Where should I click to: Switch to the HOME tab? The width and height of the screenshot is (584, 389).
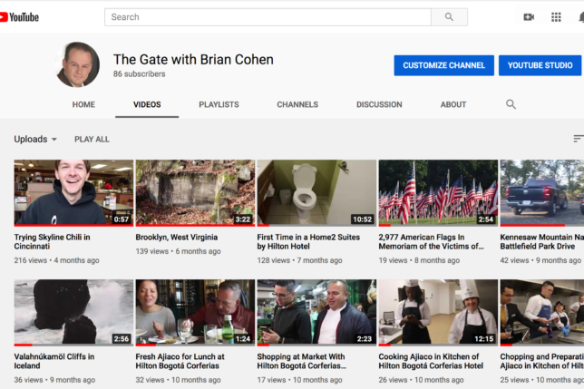click(83, 104)
